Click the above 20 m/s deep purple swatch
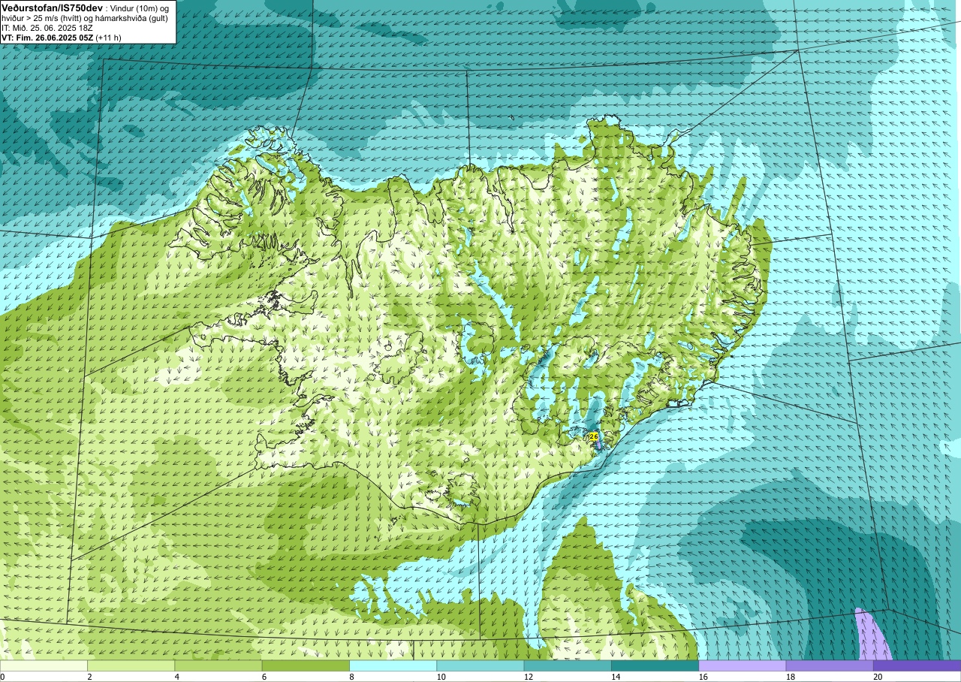The height and width of the screenshot is (682, 961). click(917, 665)
